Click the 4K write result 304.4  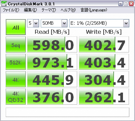(104, 79)
